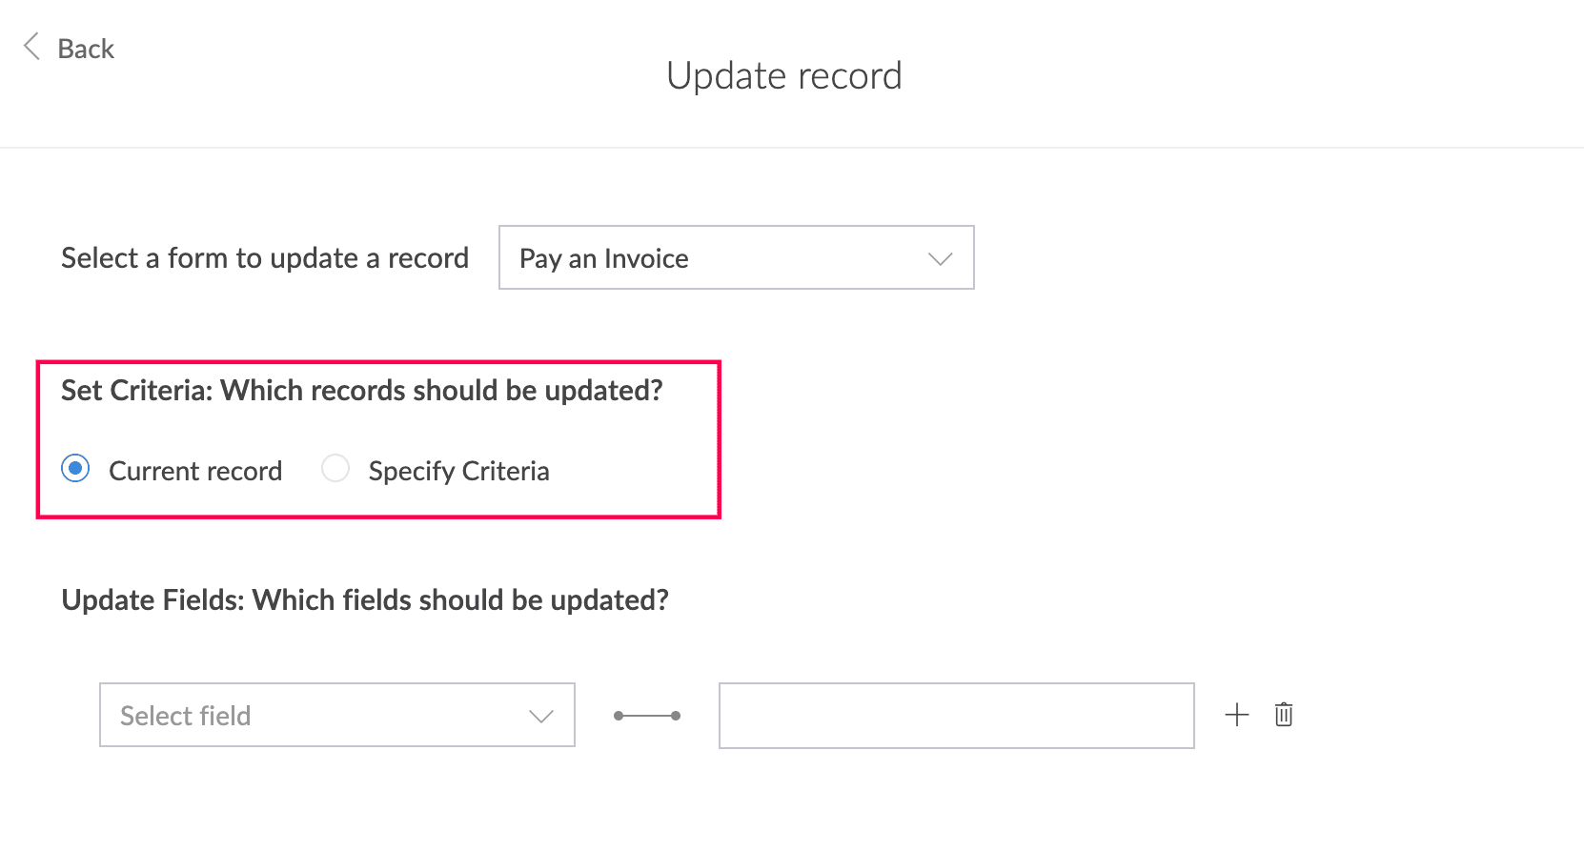Click the Update Fields section heading
This screenshot has height=852, width=1584.
point(365,600)
